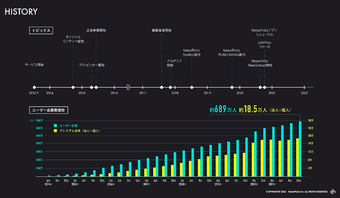Click the 2022 year label on timeline
The width and height of the screenshot is (340, 198).
[304, 93]
